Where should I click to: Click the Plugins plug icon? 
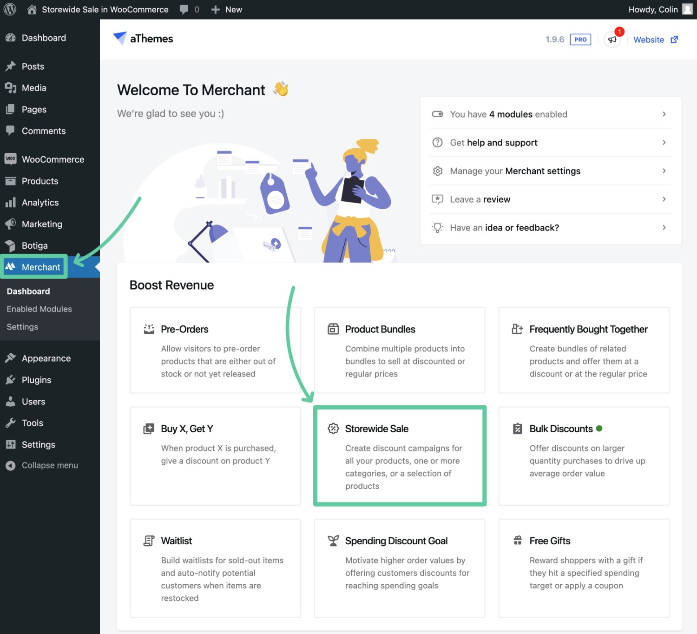point(10,380)
